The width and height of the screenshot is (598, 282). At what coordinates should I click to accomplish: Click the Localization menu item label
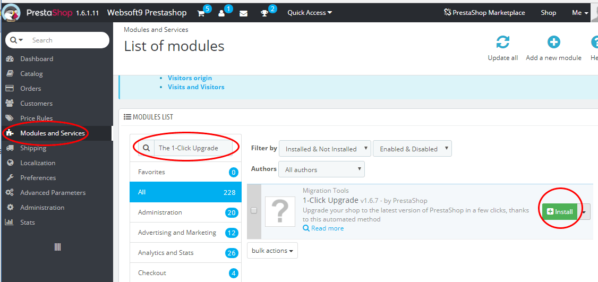38,163
